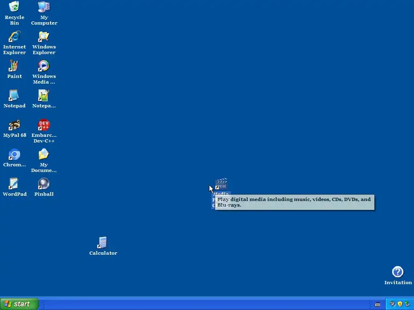Image resolution: width=414 pixels, height=310 pixels.
Task: Select the My Documents folder icon
Action: [44, 154]
